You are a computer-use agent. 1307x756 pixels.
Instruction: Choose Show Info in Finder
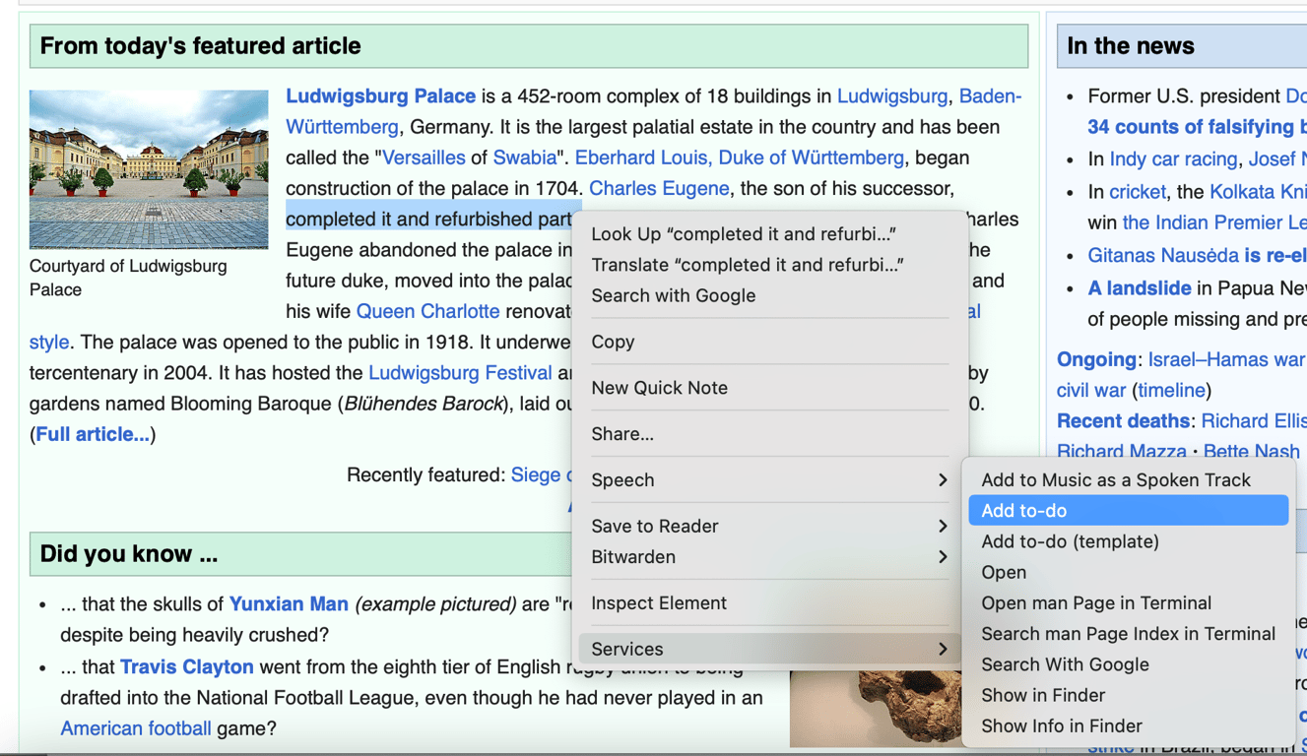(1129, 725)
